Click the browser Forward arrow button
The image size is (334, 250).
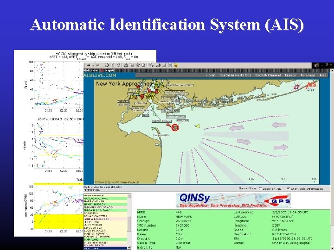click(x=97, y=65)
